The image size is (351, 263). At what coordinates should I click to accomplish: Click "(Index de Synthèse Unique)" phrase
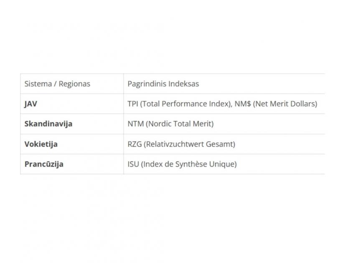tap(189, 164)
